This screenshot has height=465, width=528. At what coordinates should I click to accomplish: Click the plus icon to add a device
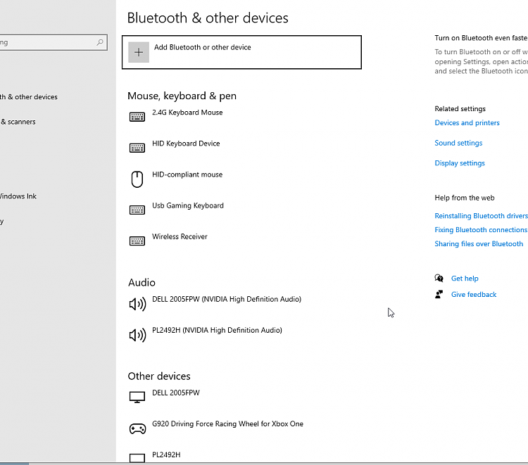click(139, 52)
